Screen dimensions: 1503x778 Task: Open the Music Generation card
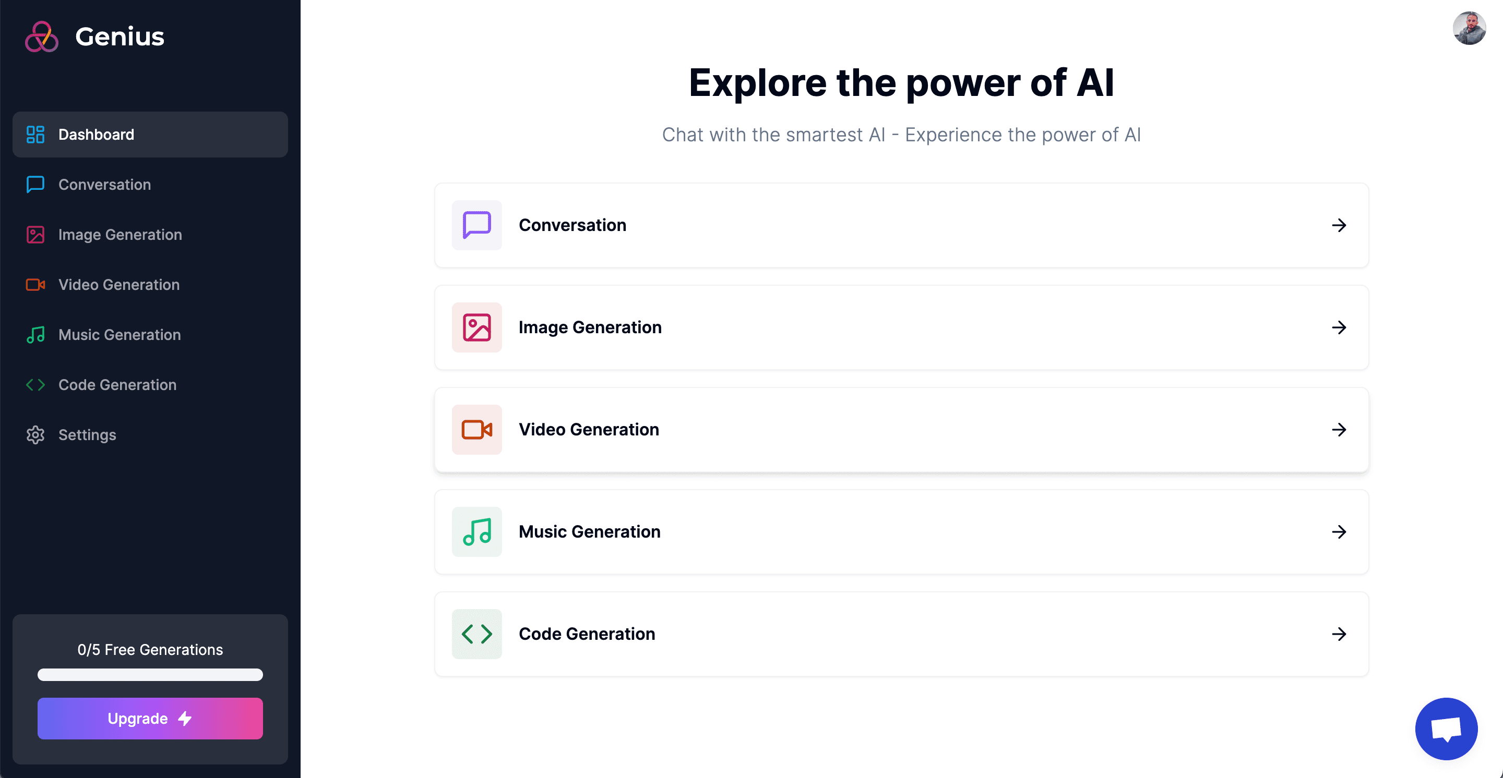(x=901, y=531)
